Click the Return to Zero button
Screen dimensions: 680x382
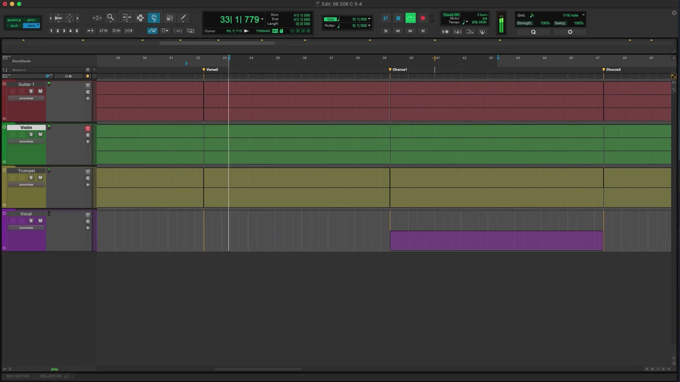tap(386, 31)
